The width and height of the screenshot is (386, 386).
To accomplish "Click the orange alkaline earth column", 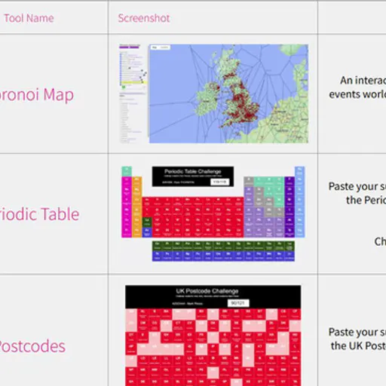I will (x=137, y=207).
